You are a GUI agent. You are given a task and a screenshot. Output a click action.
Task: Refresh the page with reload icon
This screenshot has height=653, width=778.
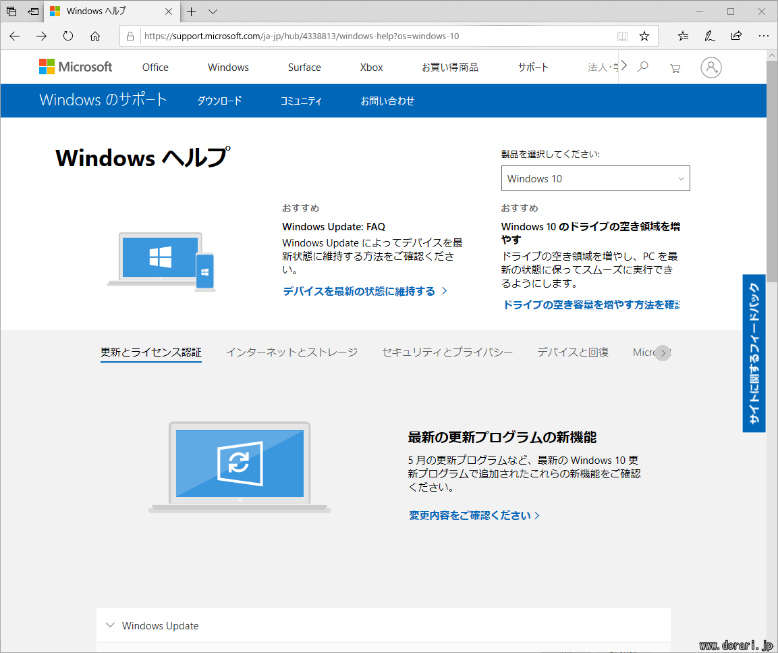pos(68,36)
